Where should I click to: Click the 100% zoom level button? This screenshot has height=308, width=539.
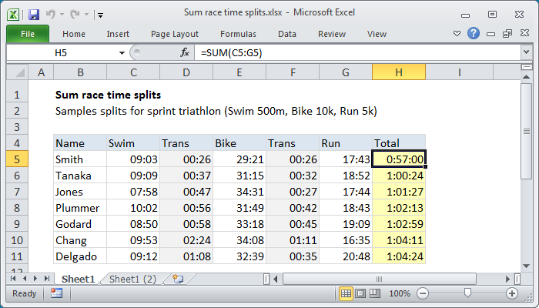coord(400,293)
